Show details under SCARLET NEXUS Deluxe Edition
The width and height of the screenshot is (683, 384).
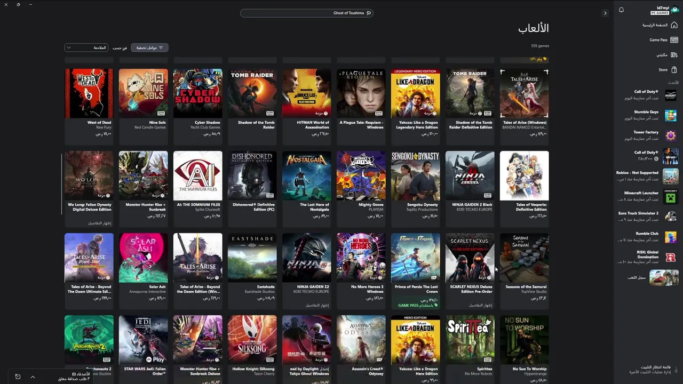pyautogui.click(x=480, y=305)
